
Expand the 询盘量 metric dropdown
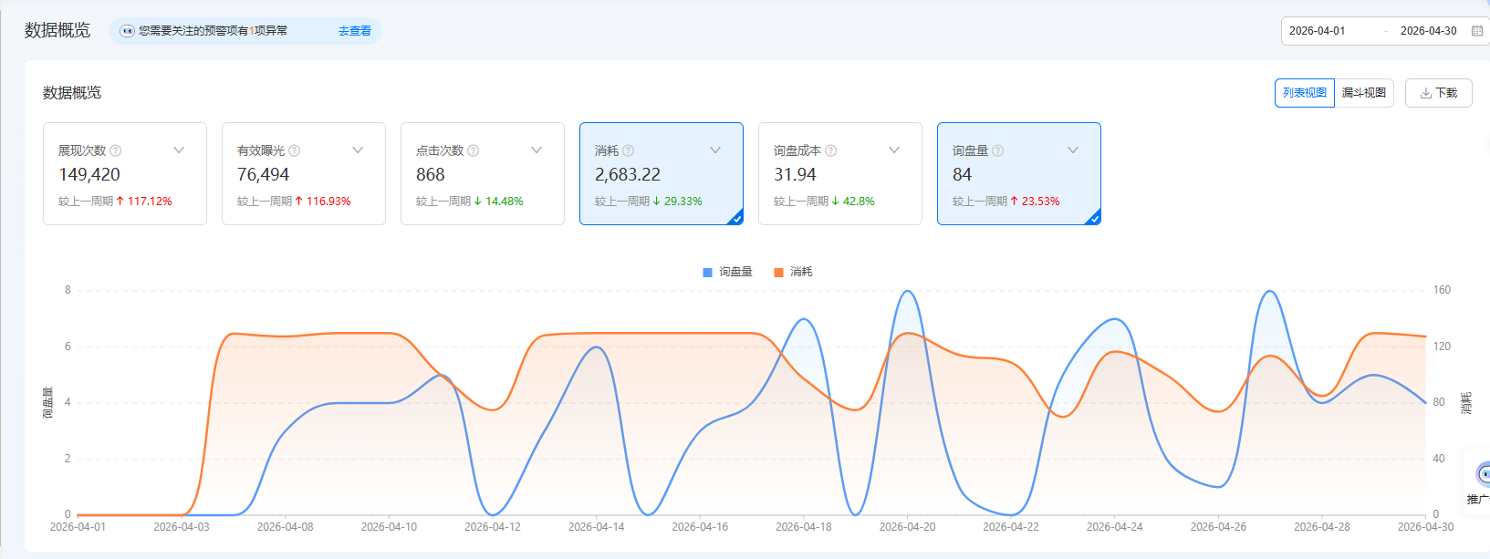pyautogui.click(x=1073, y=150)
